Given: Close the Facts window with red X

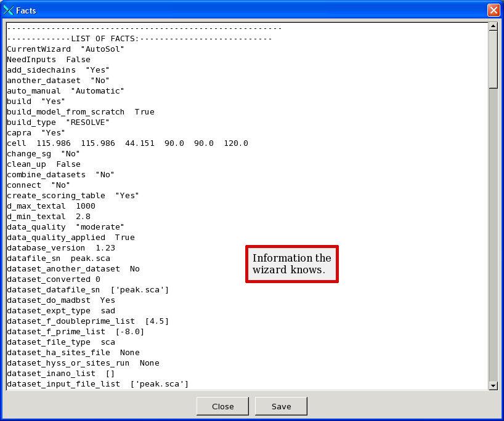Looking at the screenshot, I should 493,10.
